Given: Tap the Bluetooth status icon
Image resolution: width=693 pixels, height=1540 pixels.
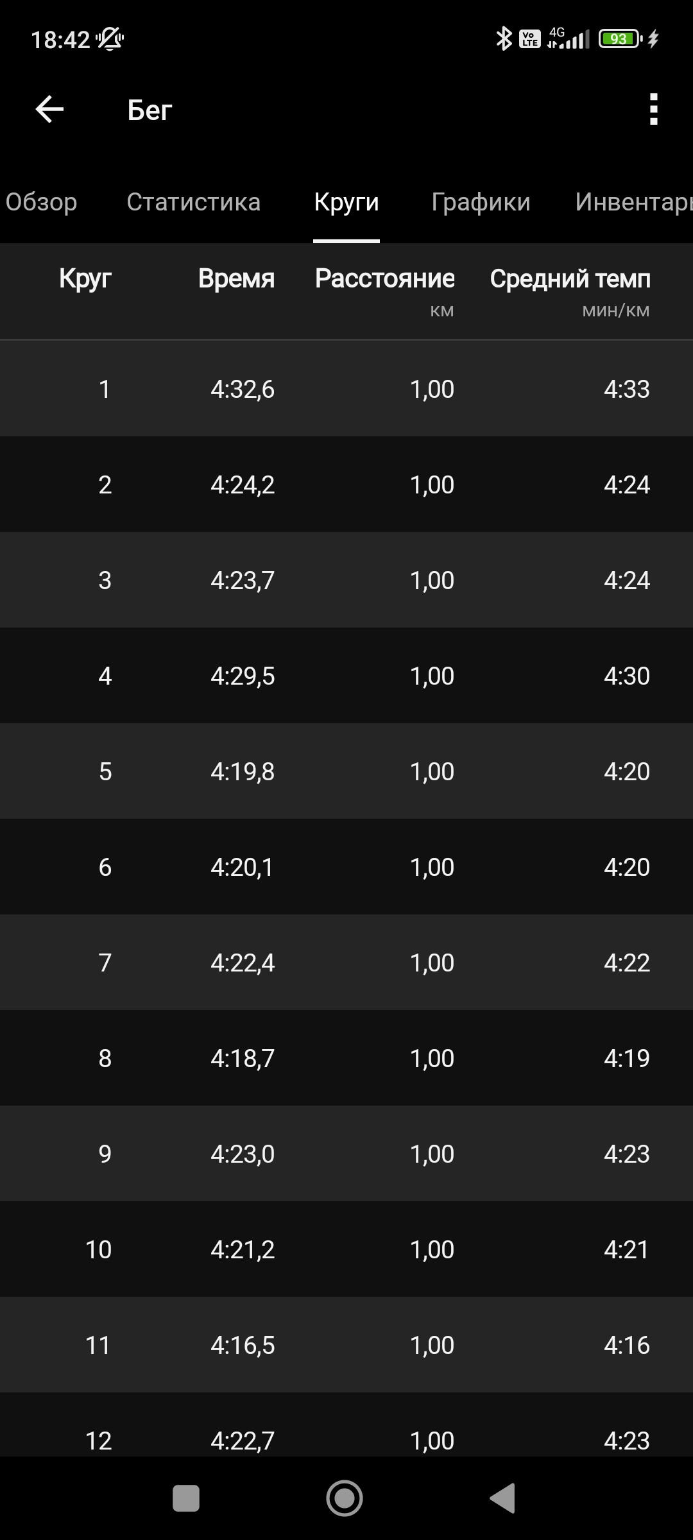Looking at the screenshot, I should [504, 38].
